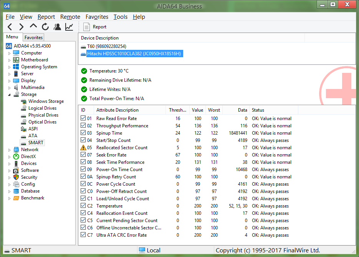Expand the Computer tree node
Viewport: 359px width, 257px height.
(x=10, y=53)
